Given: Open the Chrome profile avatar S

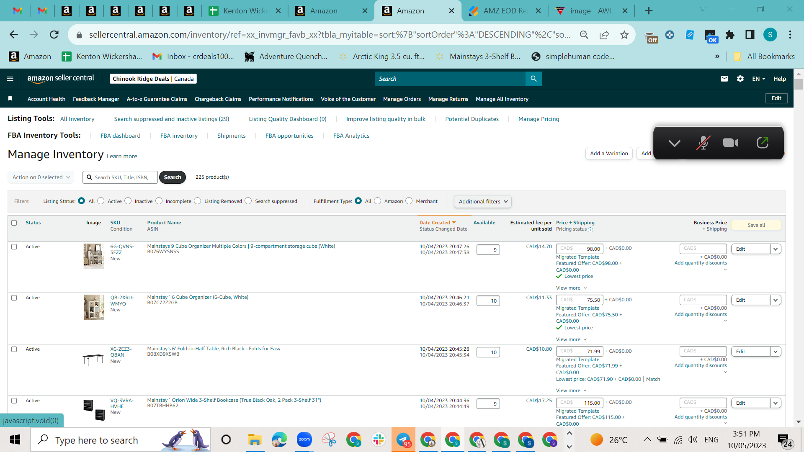Looking at the screenshot, I should (770, 35).
